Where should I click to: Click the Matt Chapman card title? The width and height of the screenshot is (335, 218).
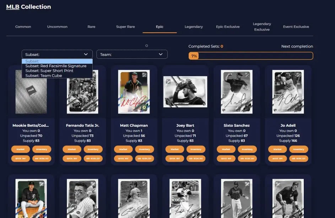[134, 125]
